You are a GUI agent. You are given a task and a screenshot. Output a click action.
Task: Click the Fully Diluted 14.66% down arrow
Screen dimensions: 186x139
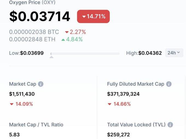[110, 104]
